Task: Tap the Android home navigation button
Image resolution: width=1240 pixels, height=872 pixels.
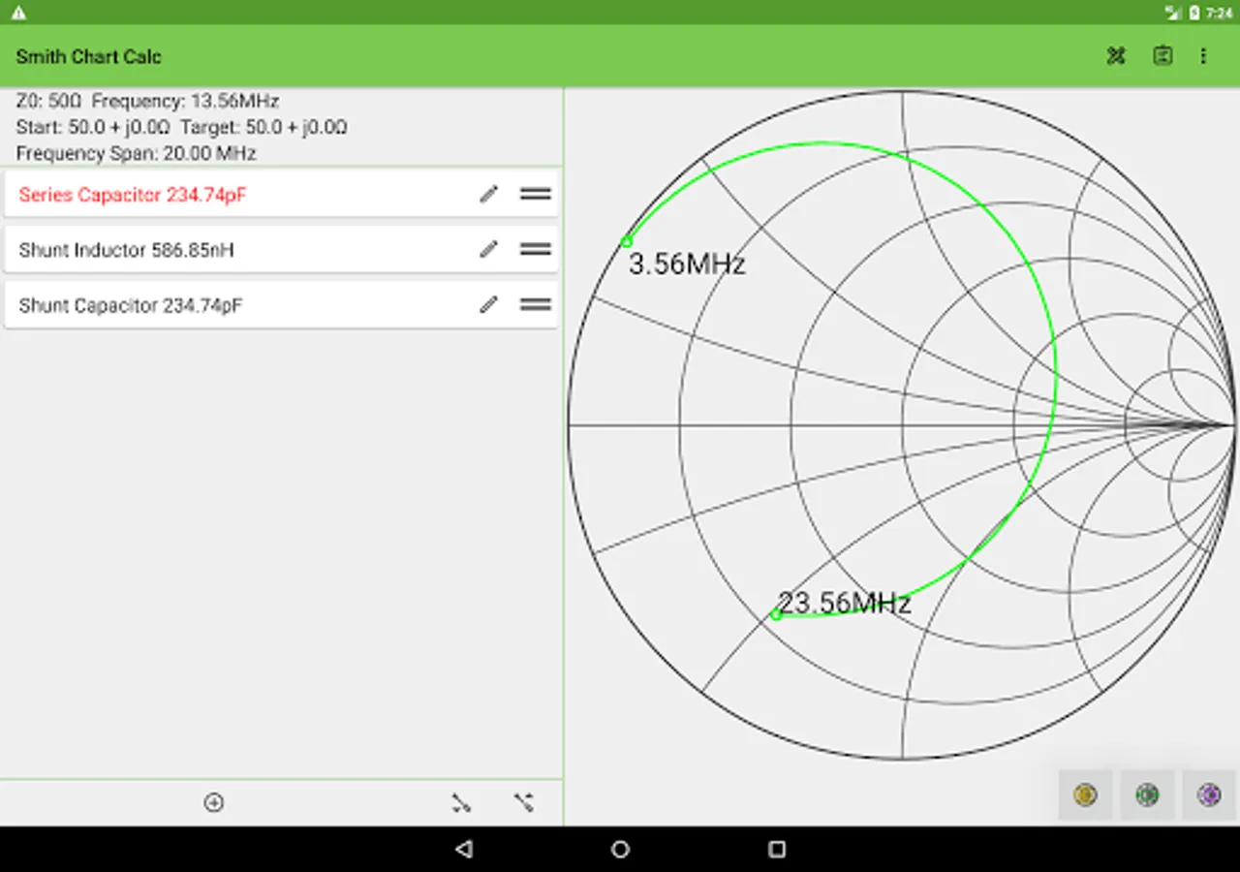Action: click(x=620, y=850)
